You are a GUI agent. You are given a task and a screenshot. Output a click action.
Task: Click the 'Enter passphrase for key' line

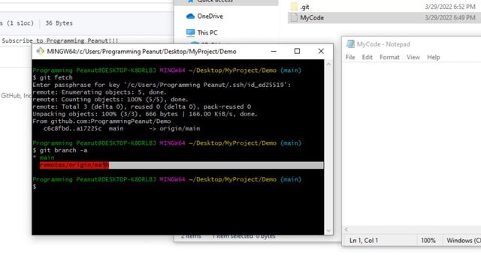162,85
